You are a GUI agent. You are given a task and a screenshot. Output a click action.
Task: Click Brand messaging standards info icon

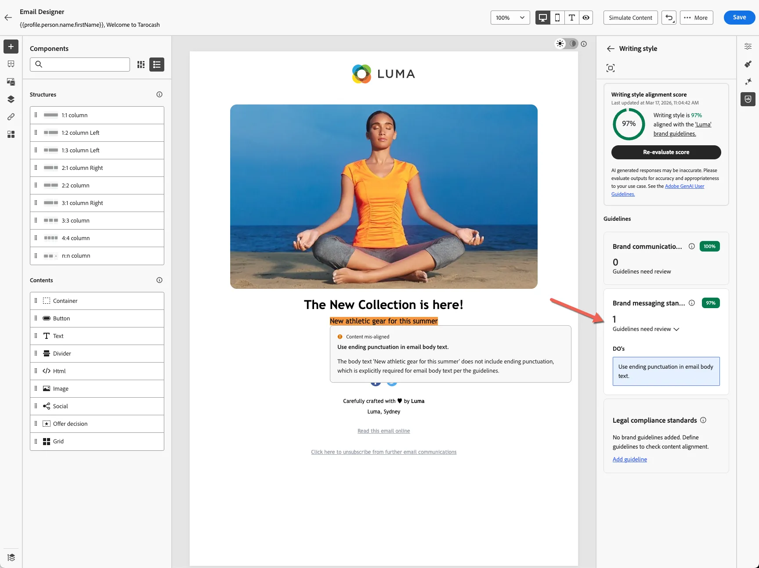692,303
